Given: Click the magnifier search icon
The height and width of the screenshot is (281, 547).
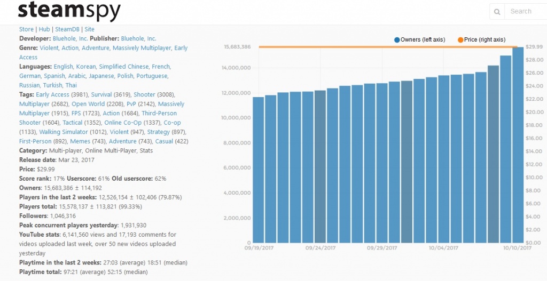Looking at the screenshot, I should coord(497,12).
